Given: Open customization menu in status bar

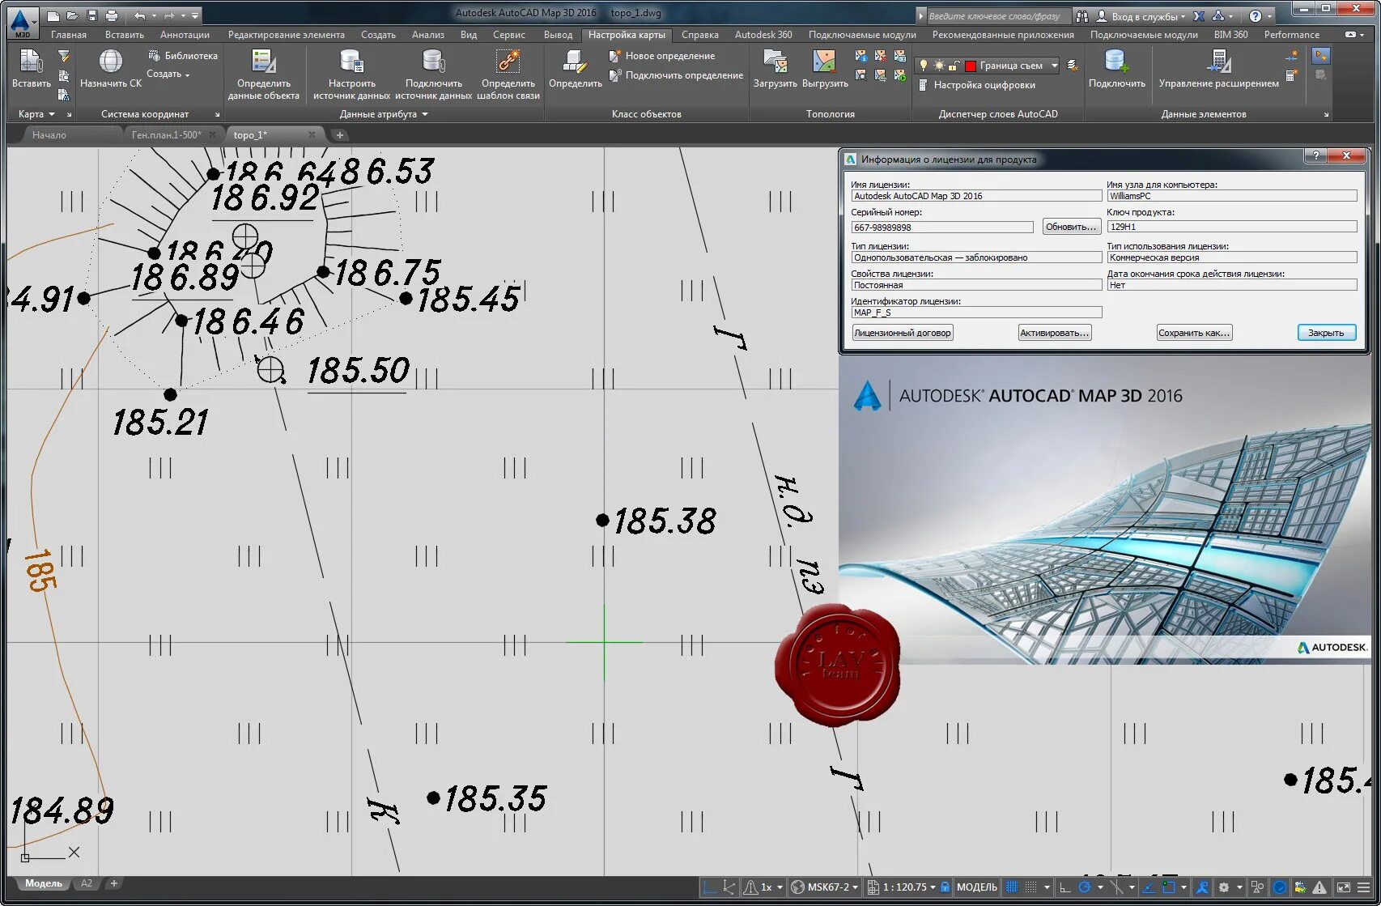Looking at the screenshot, I should point(1363,887).
